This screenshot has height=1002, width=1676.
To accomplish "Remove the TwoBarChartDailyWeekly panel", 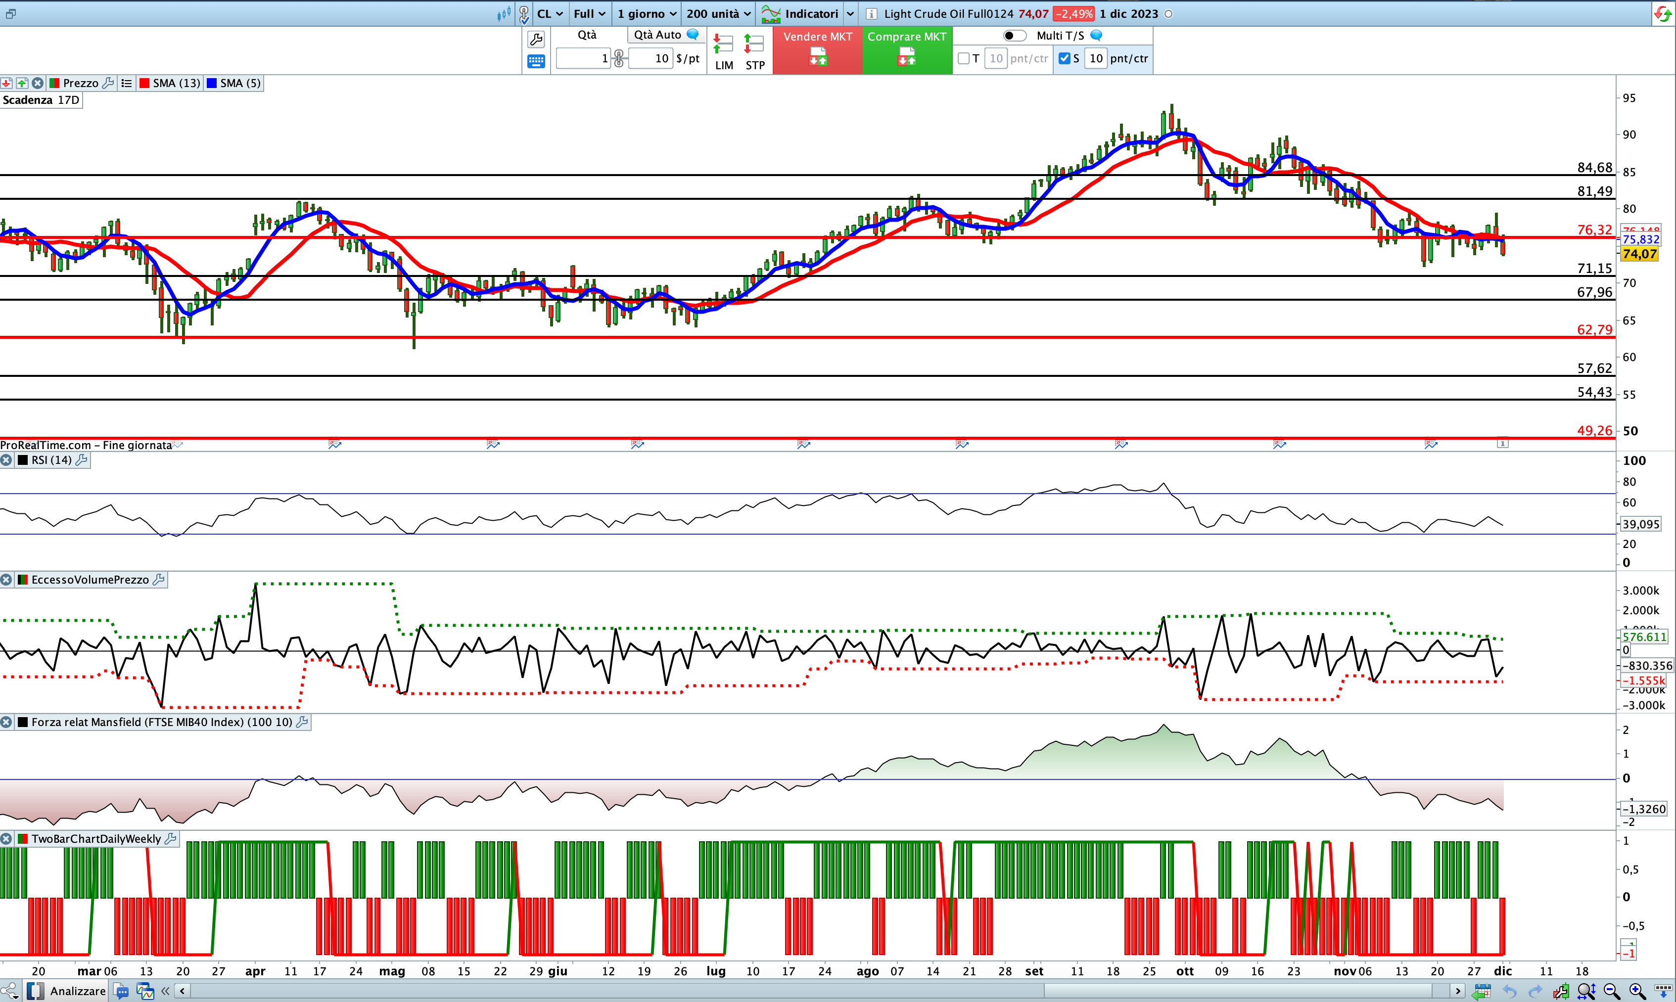I will 6,839.
